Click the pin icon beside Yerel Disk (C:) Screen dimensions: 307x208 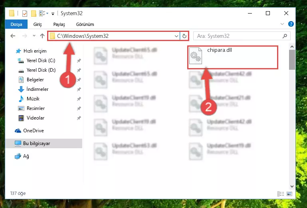[x=79, y=61]
